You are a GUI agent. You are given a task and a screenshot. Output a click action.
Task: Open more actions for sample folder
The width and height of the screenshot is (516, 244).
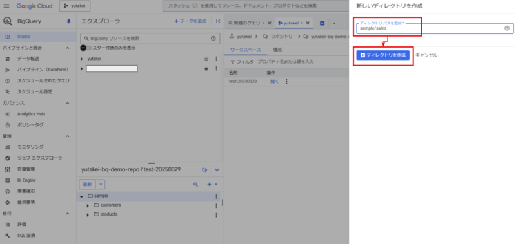pos(216,196)
